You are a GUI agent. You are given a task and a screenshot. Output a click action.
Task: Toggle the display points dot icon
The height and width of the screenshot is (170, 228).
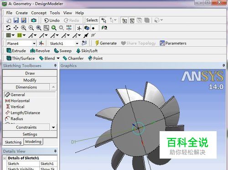point(93,28)
